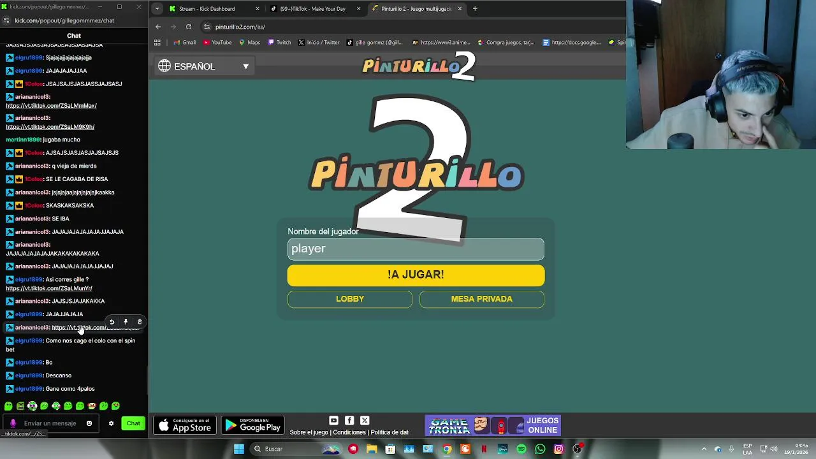Open OBS Studio from the taskbar

[578, 449]
